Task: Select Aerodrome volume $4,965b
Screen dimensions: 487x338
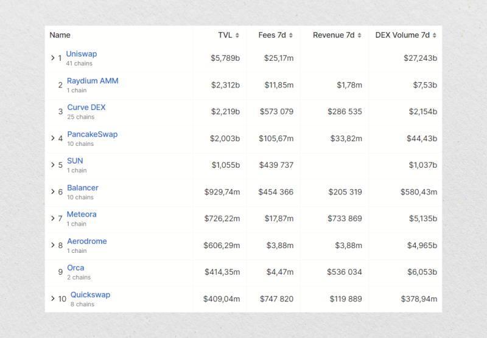Action: tap(422, 246)
